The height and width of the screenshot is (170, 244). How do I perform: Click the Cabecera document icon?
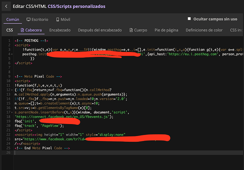click(22, 30)
